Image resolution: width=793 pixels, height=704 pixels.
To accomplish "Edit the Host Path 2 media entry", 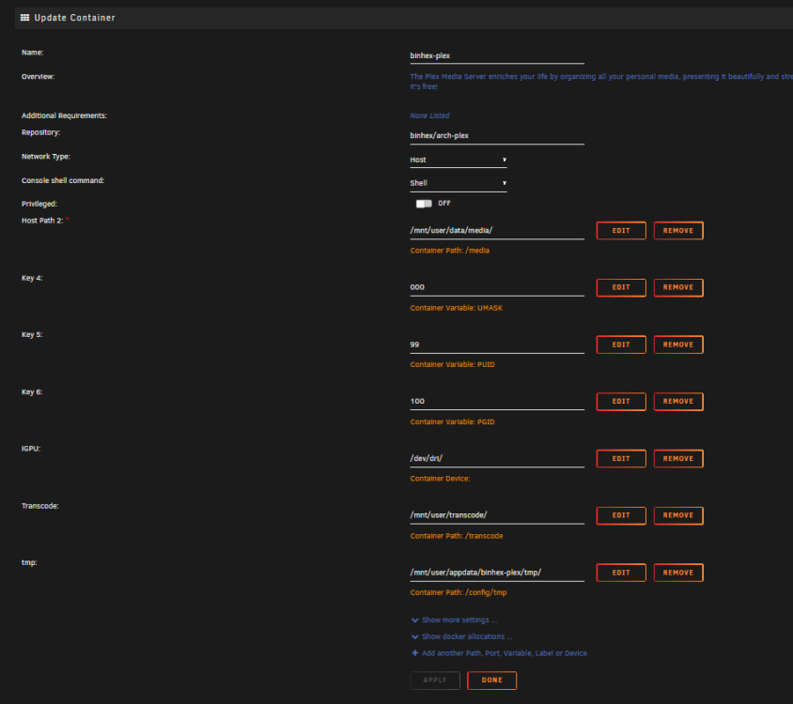I will coord(621,231).
